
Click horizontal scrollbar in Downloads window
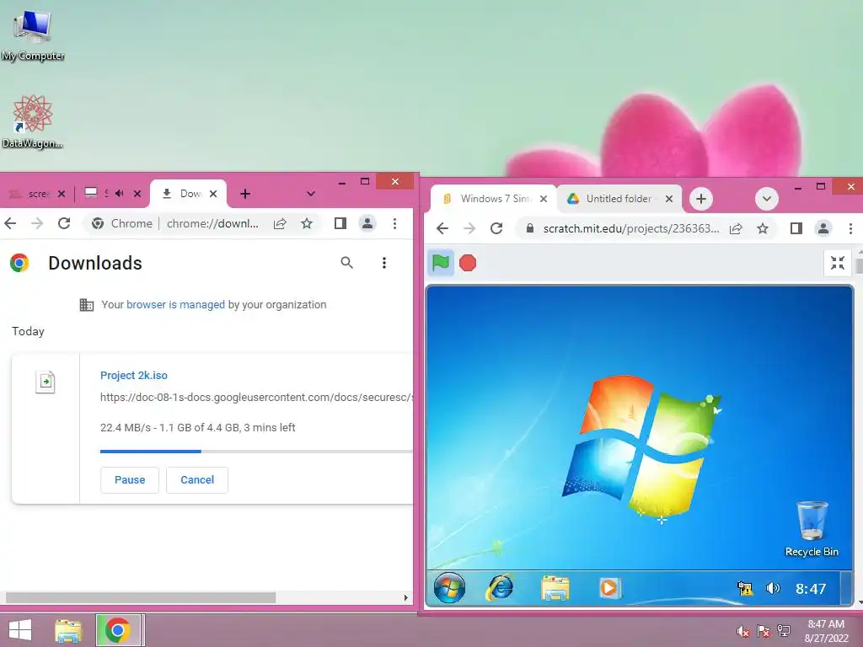[x=141, y=597]
